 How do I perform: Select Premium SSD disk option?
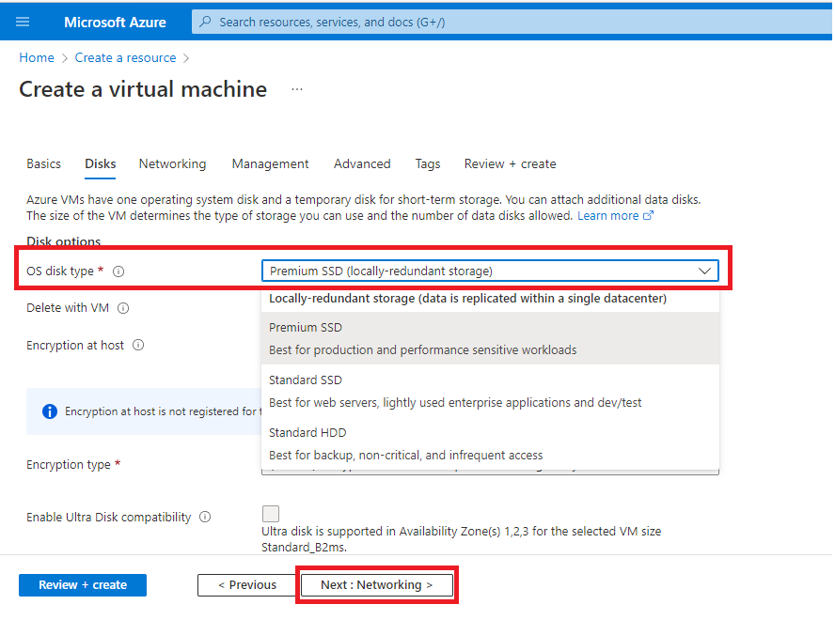490,338
